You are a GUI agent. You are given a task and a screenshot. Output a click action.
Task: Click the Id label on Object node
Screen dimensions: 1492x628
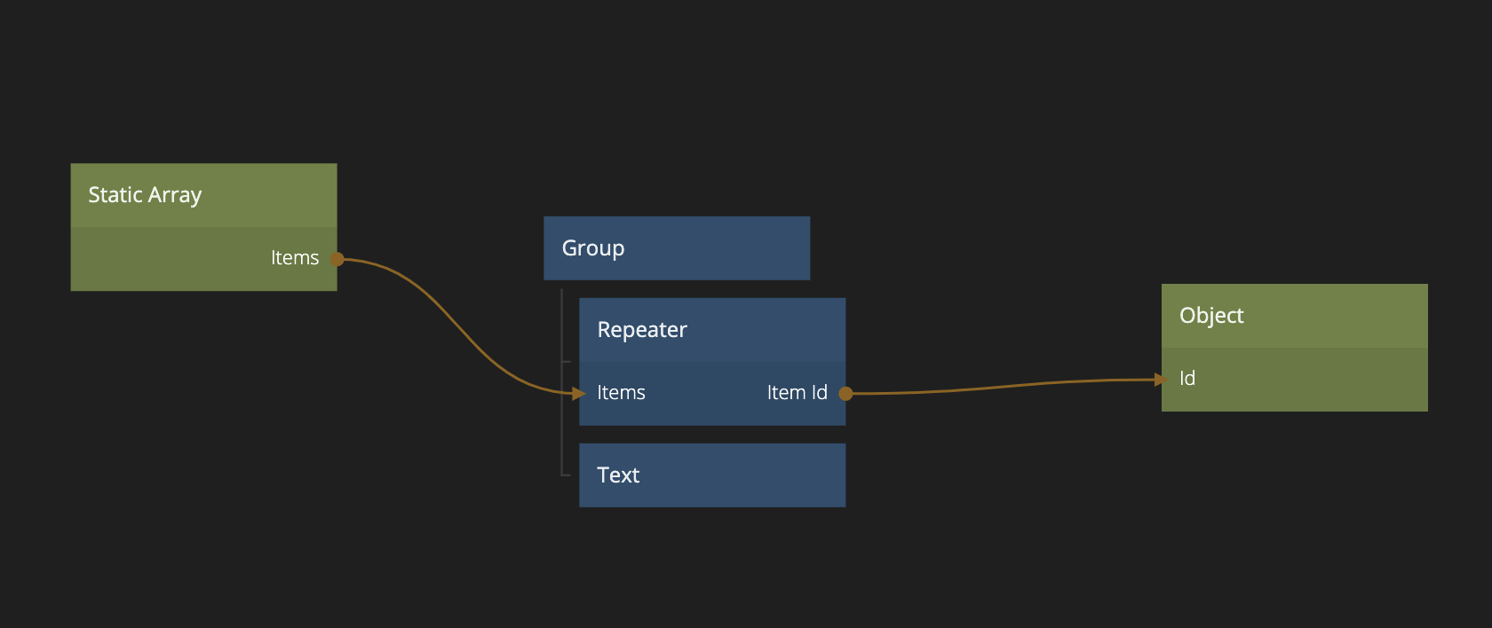pos(1187,379)
